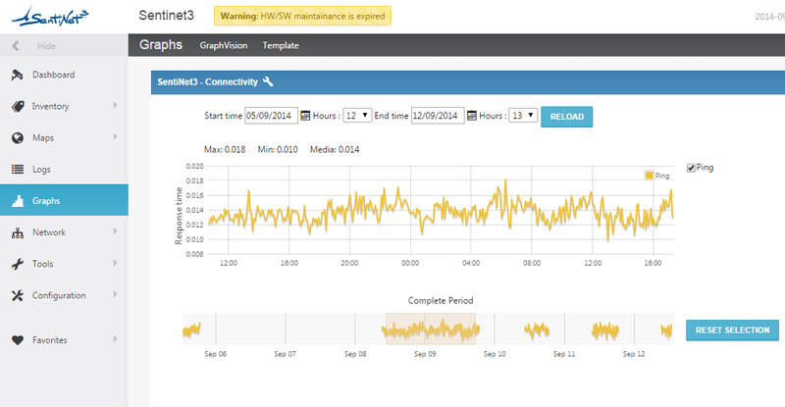Click the Min: 0.010 statistic
The height and width of the screenshot is (407, 785).
tap(278, 150)
